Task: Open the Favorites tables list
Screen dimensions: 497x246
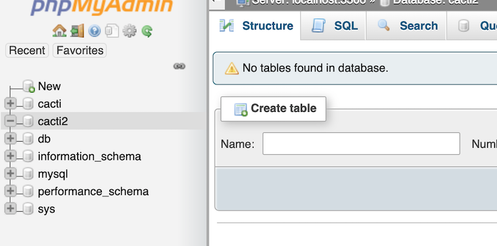Action: click(80, 50)
